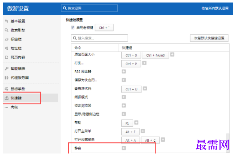Click the 鼠标手势 sidebar icon

coord(6,89)
